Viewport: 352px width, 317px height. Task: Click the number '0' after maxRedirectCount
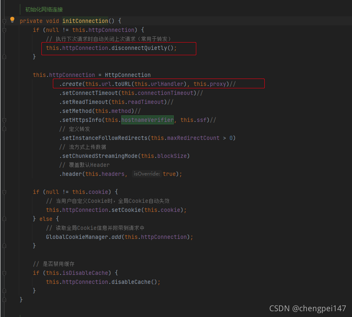click(231, 138)
